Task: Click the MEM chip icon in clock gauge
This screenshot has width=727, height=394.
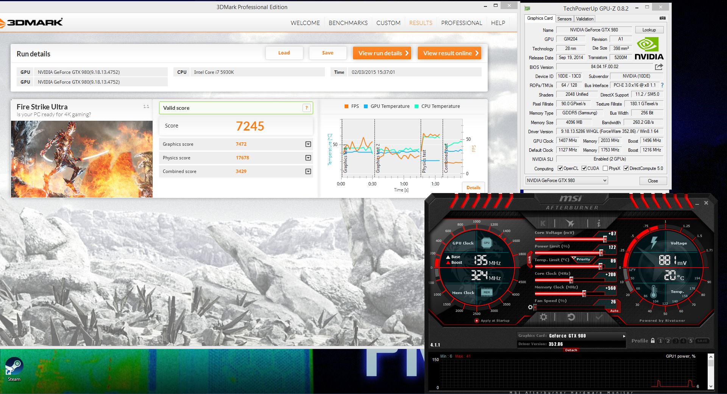Action: click(x=487, y=292)
